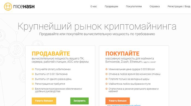Go to Регистрация / Вход

179,7
